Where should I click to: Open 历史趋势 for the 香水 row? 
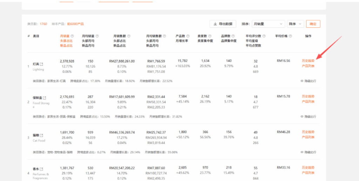point(308,167)
